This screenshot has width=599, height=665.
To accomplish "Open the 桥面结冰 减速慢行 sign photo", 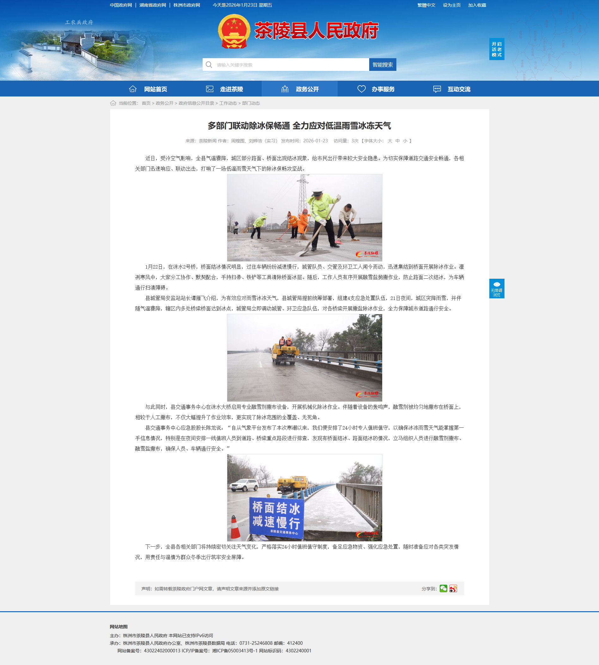I will click(304, 497).
